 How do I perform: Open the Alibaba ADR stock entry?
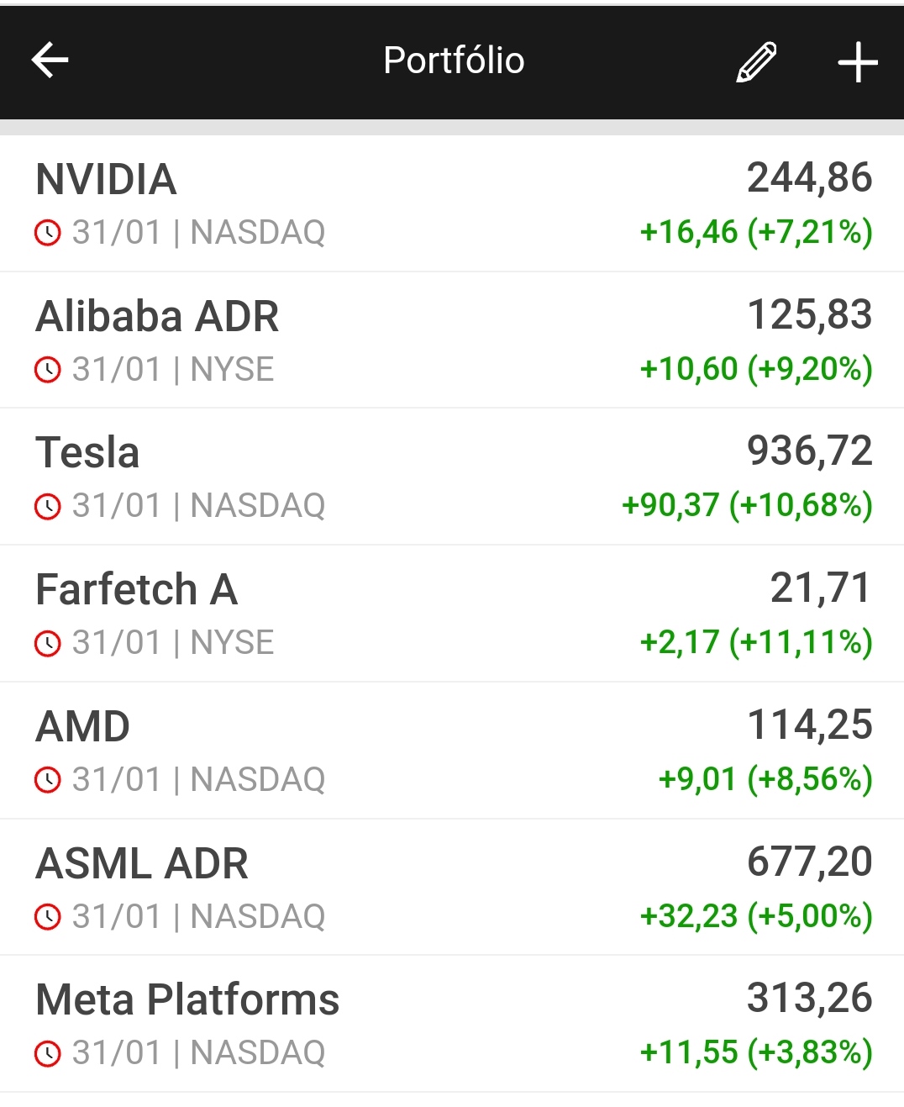(x=157, y=317)
